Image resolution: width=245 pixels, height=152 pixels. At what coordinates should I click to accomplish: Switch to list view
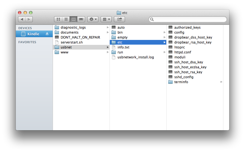(x=66, y=19)
